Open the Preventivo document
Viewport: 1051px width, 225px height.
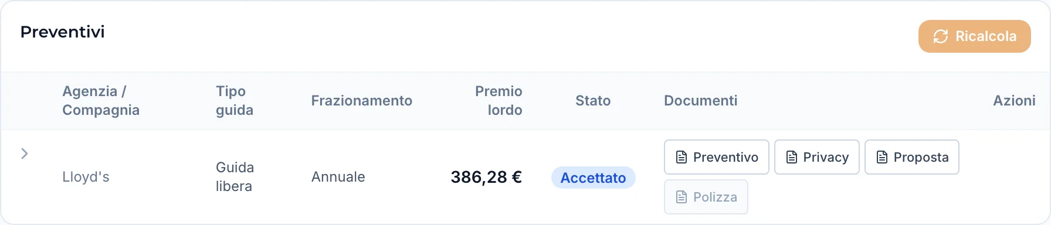click(717, 157)
